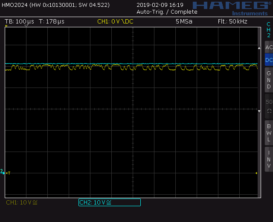Image resolution: width=273 pixels, height=222 pixels.
Task: Click the HMO2024 hardware version header text
Action: [x=56, y=5]
